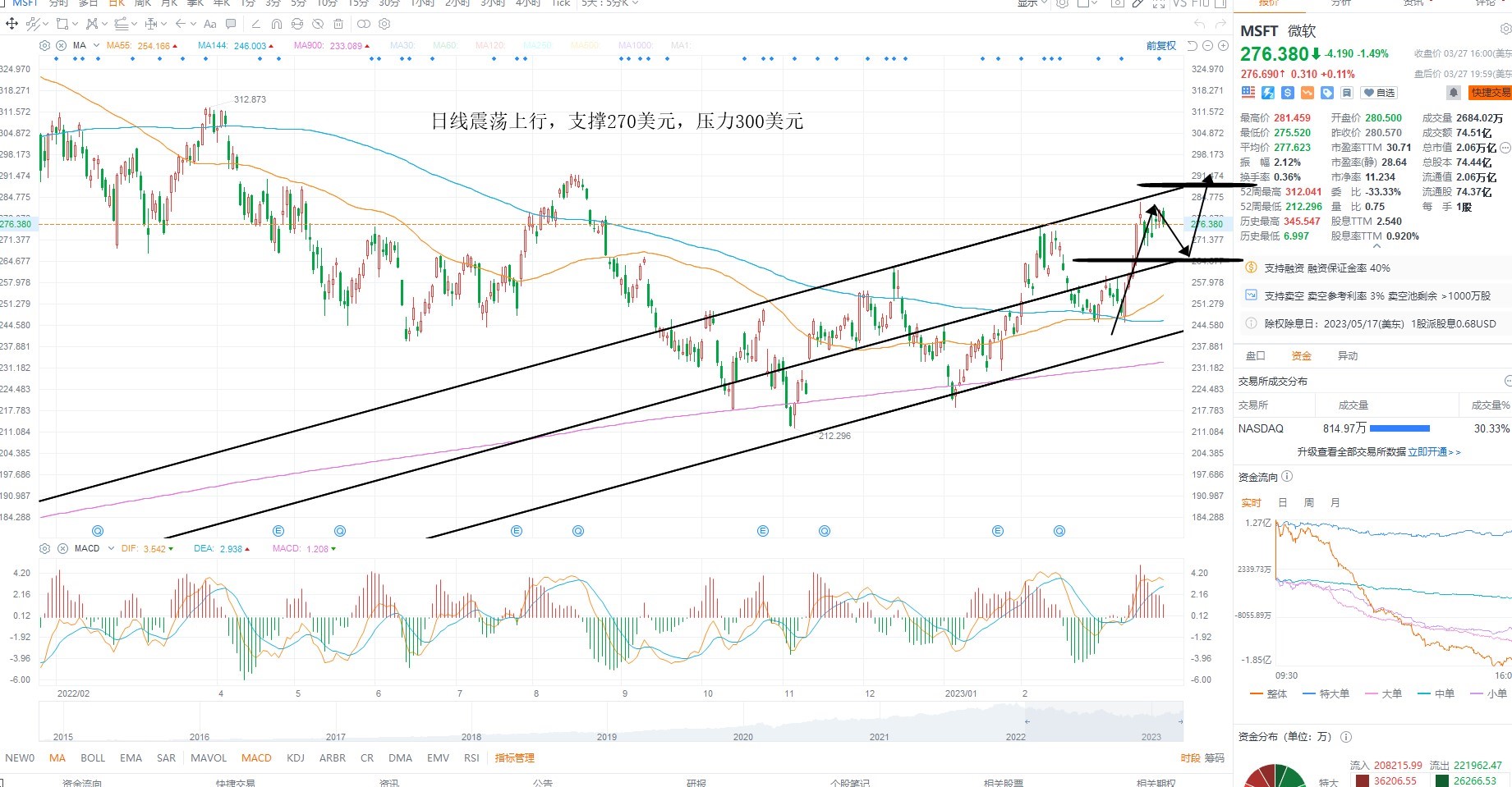Image resolution: width=1512 pixels, height=787 pixels.
Task: Toggle MA144 line visibility
Action: point(237,46)
